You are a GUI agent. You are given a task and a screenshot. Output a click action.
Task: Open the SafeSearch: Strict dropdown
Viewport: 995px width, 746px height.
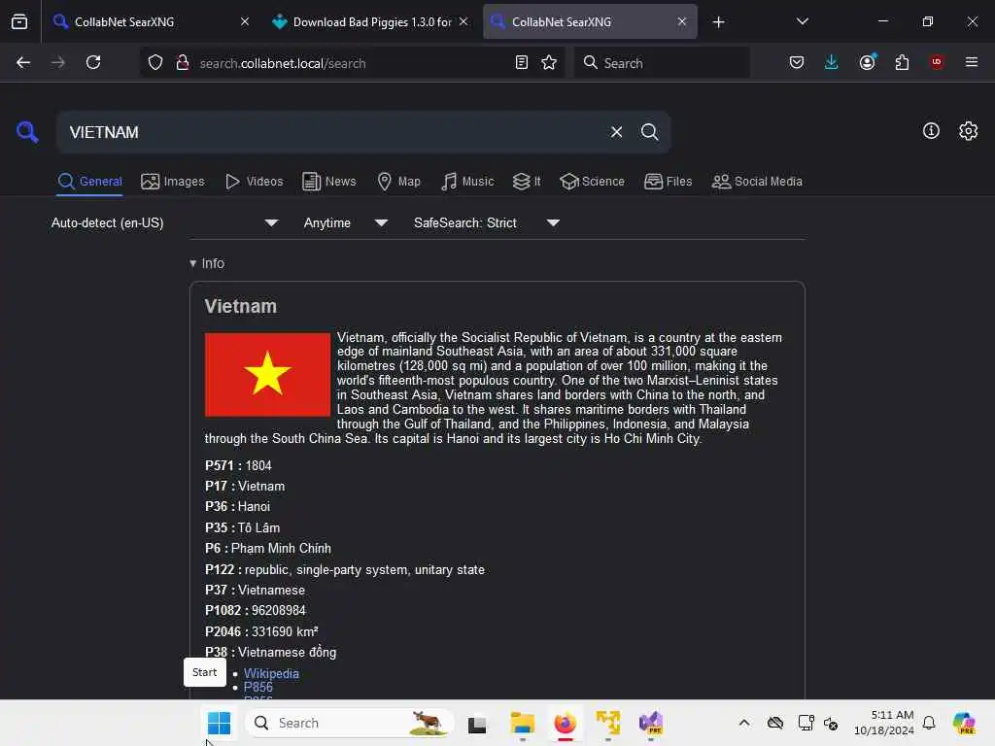tap(487, 222)
